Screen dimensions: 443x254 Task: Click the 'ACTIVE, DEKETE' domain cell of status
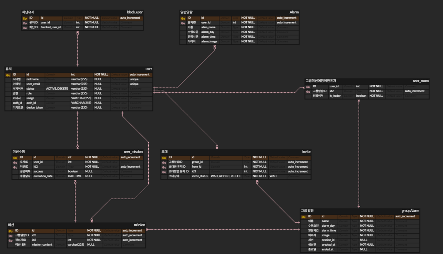57,89
